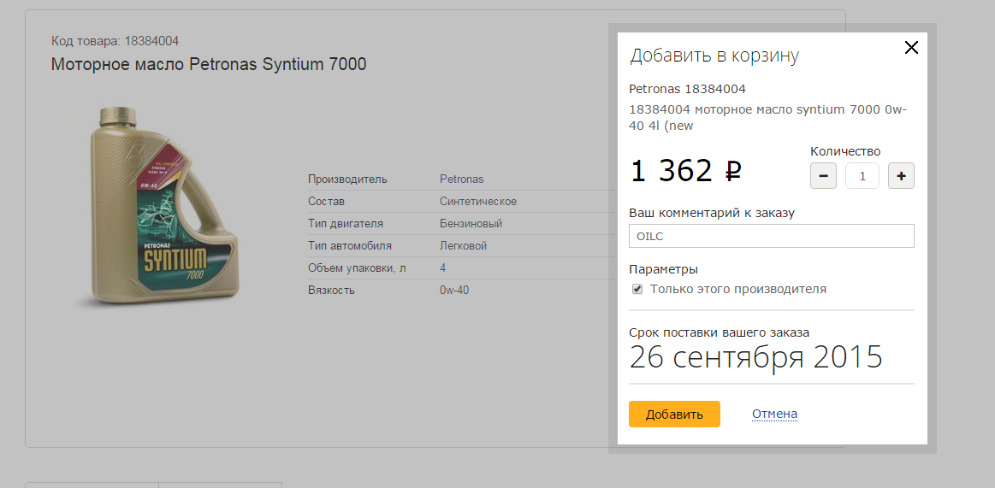The width and height of the screenshot is (995, 488).
Task: Click the 'Состав' row label
Action: tap(326, 202)
